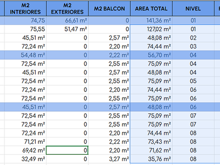Click the 51,47 m² exteriores cell

(67, 29)
